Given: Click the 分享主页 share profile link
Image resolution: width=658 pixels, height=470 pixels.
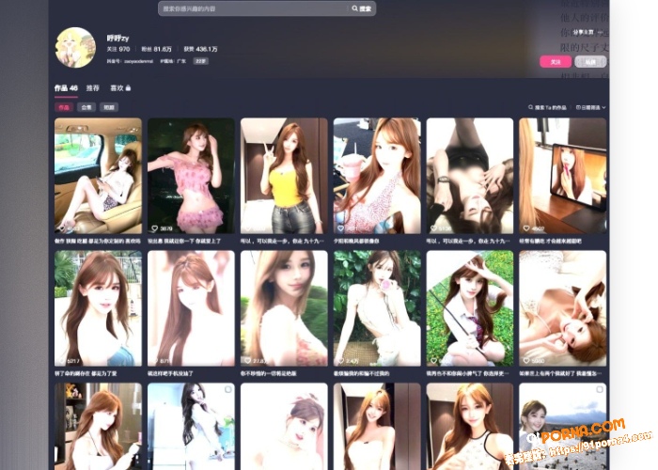Looking at the screenshot, I should 584,32.
